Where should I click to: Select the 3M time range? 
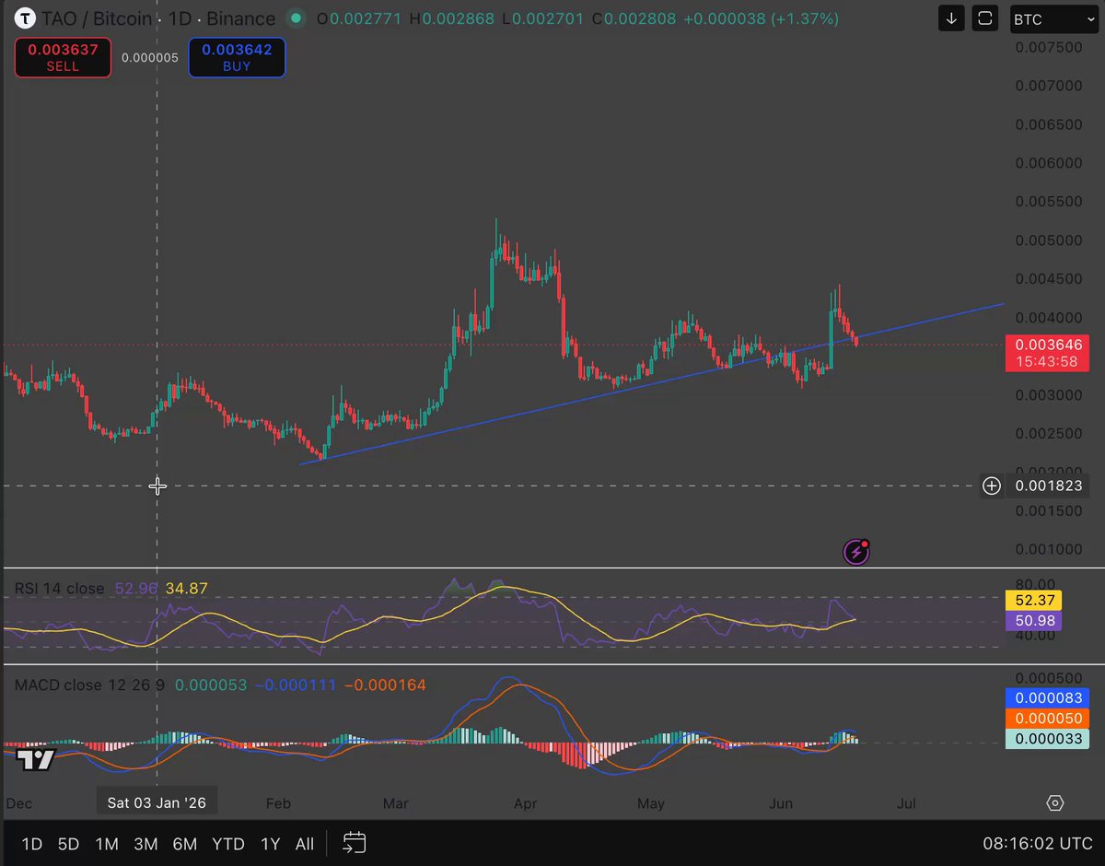[x=145, y=844]
